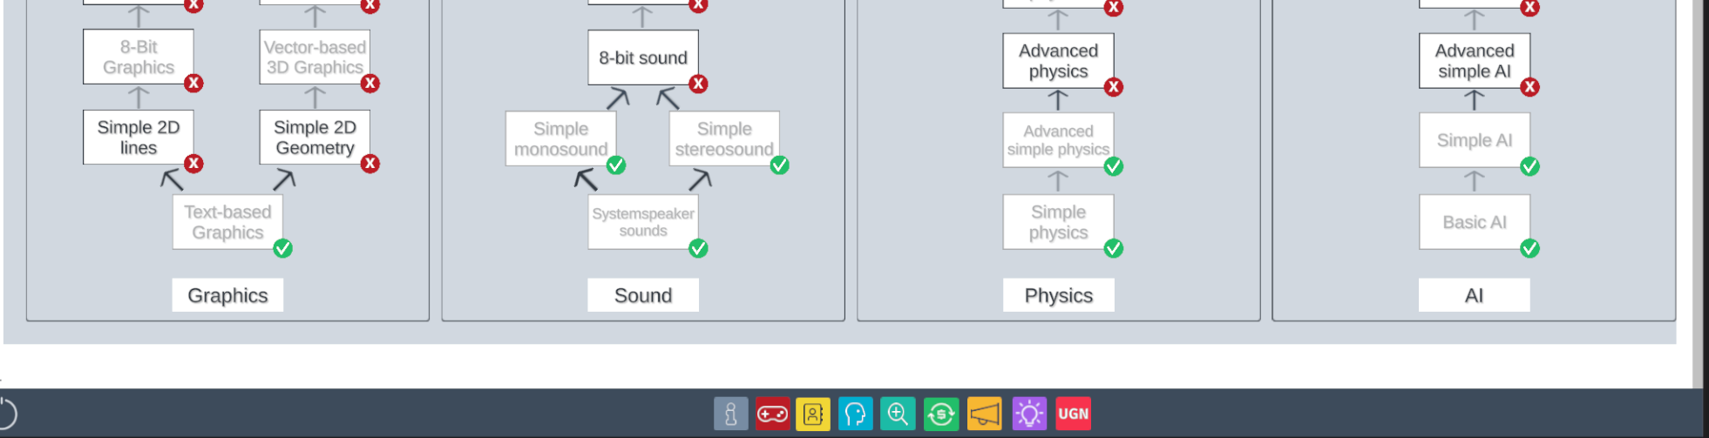Select the 8-bit sound research node

coord(642,57)
